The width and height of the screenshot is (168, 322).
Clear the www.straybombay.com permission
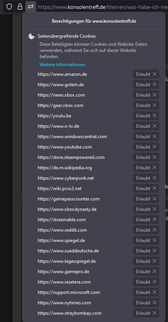(x=155, y=313)
